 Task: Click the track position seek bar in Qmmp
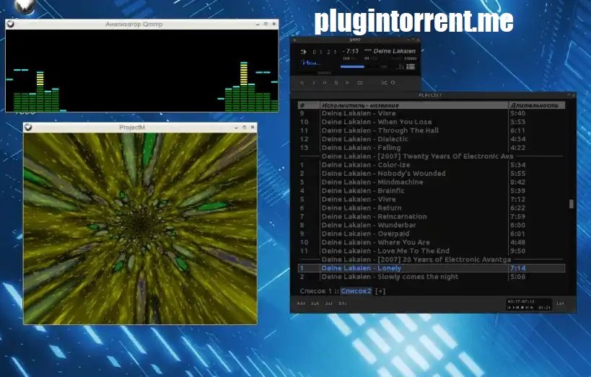324,73
